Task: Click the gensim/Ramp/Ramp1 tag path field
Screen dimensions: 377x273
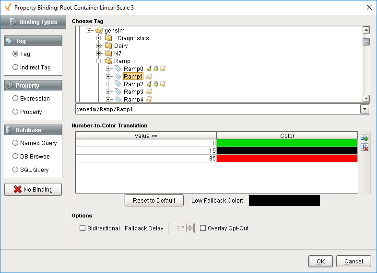Action: 218,109
